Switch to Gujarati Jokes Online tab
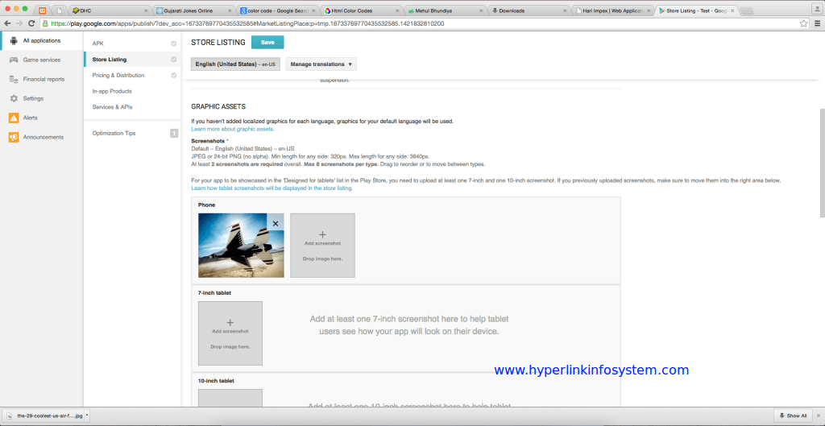This screenshot has width=825, height=426. pyautogui.click(x=193, y=10)
